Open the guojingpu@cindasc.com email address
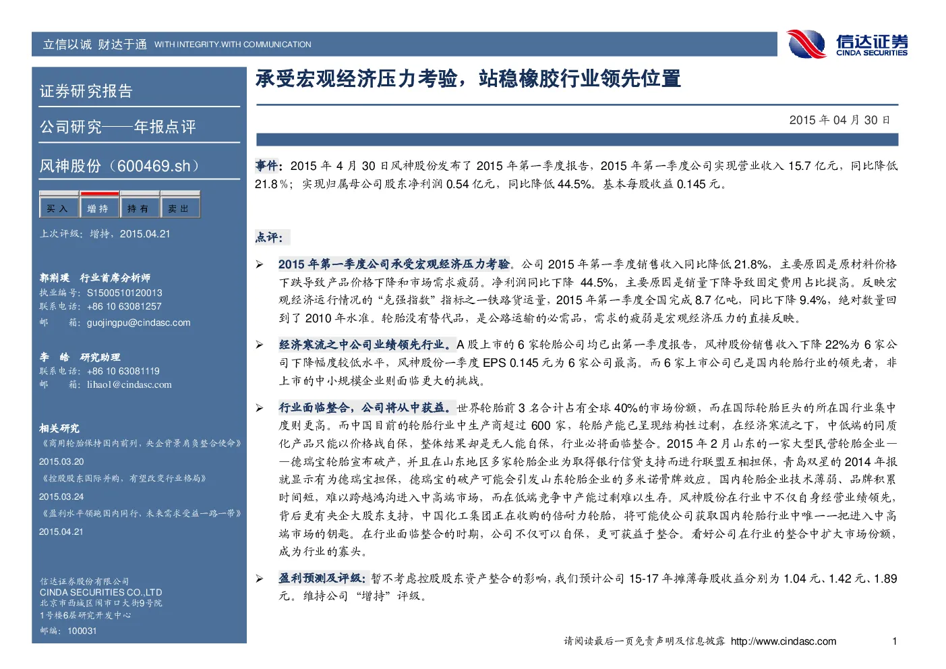Viewport: 946px width, 669px height. (139, 323)
